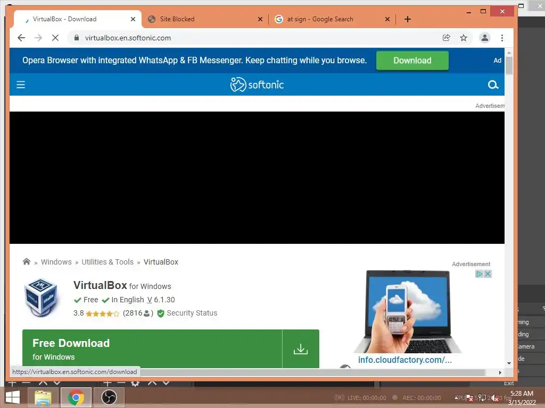This screenshot has width=545, height=408.
Task: Click the download arrow icon on the button
Action: 301,348
